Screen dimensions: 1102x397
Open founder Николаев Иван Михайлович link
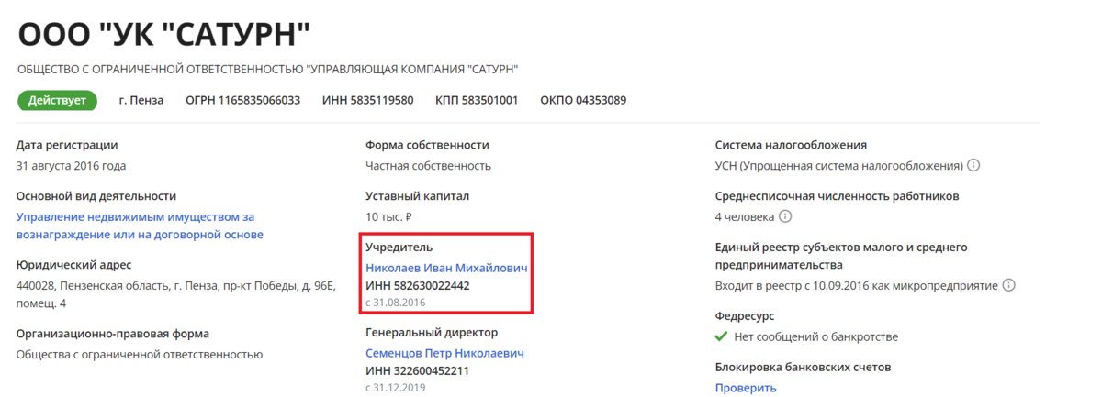click(x=446, y=268)
